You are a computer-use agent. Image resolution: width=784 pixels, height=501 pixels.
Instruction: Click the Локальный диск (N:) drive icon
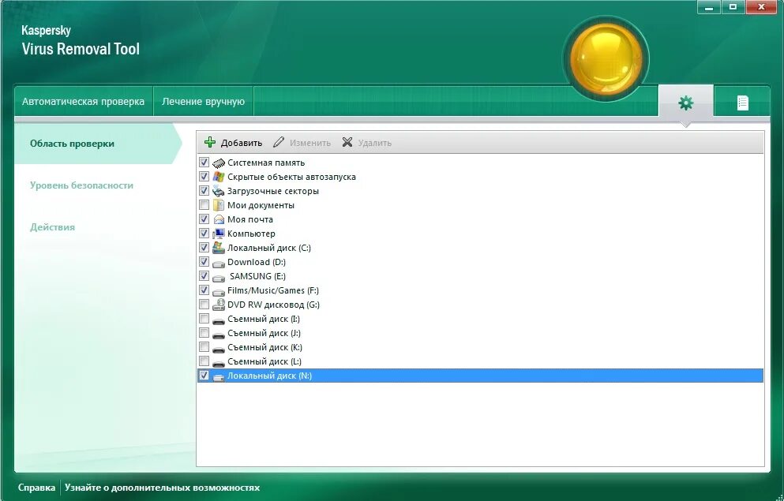click(x=219, y=376)
